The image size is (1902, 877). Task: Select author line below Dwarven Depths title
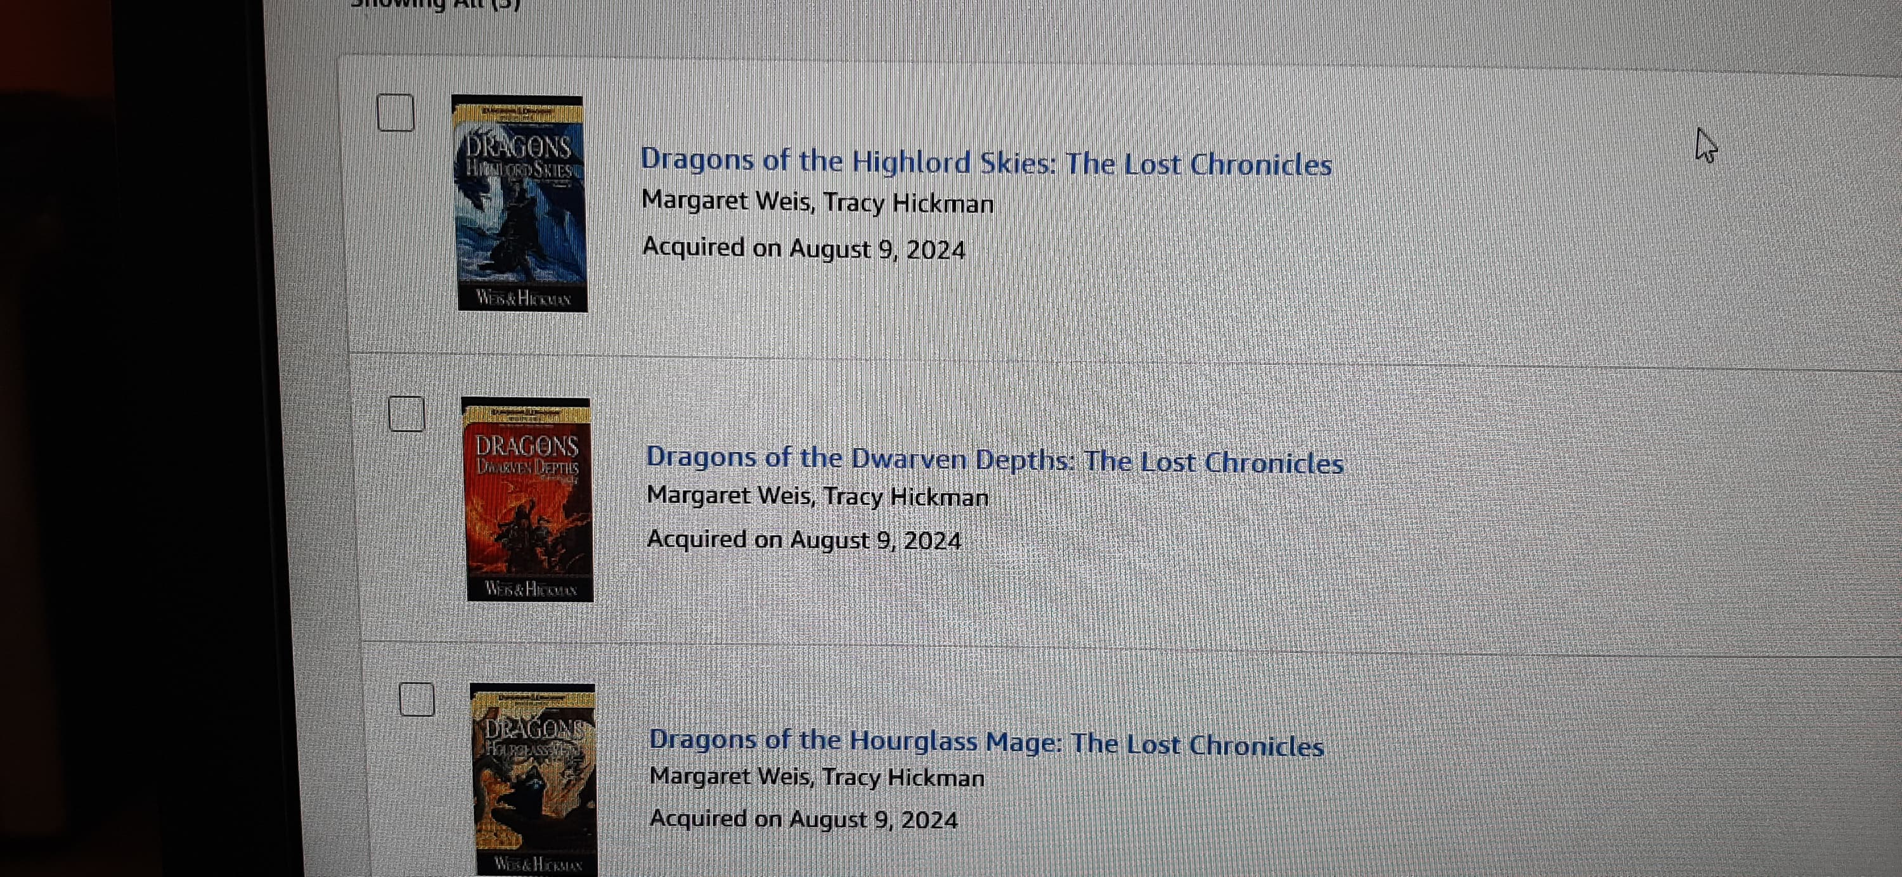tap(817, 496)
